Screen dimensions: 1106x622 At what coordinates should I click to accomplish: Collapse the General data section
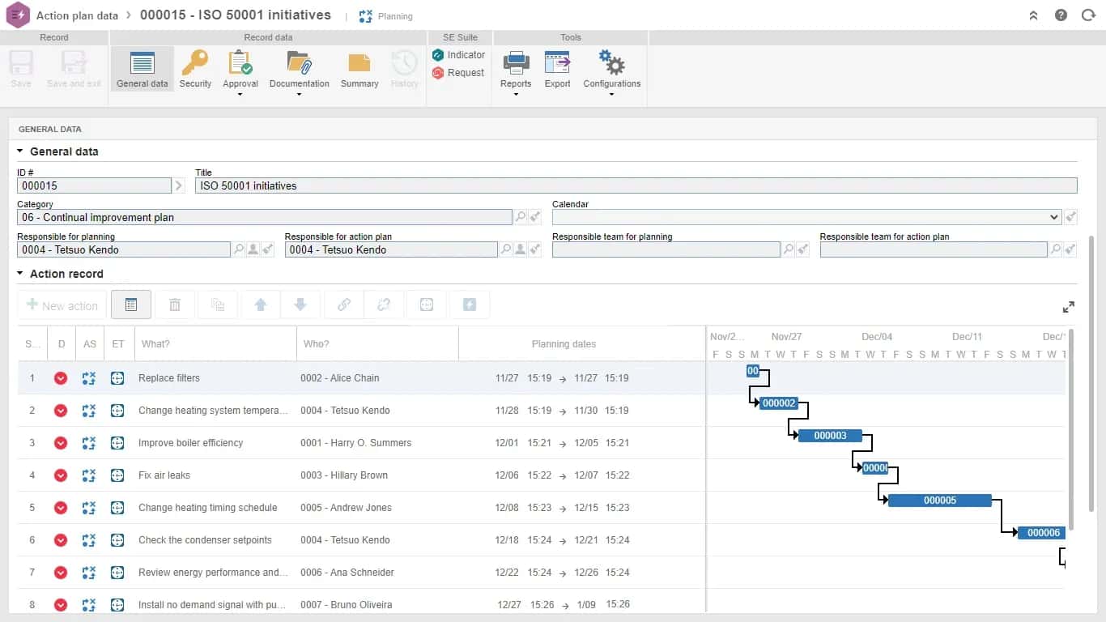[20, 151]
